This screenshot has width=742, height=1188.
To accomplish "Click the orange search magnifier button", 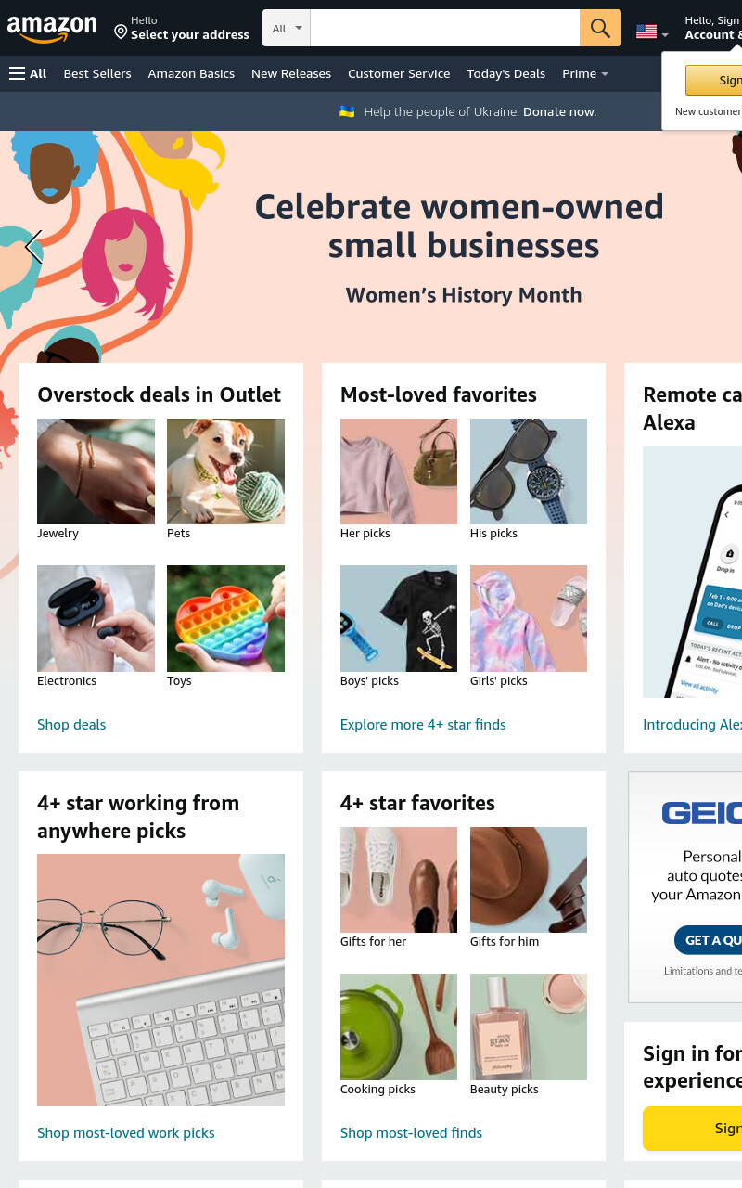I will coord(600,28).
